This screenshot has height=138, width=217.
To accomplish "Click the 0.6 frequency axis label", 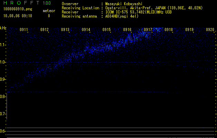I will 3,131.
